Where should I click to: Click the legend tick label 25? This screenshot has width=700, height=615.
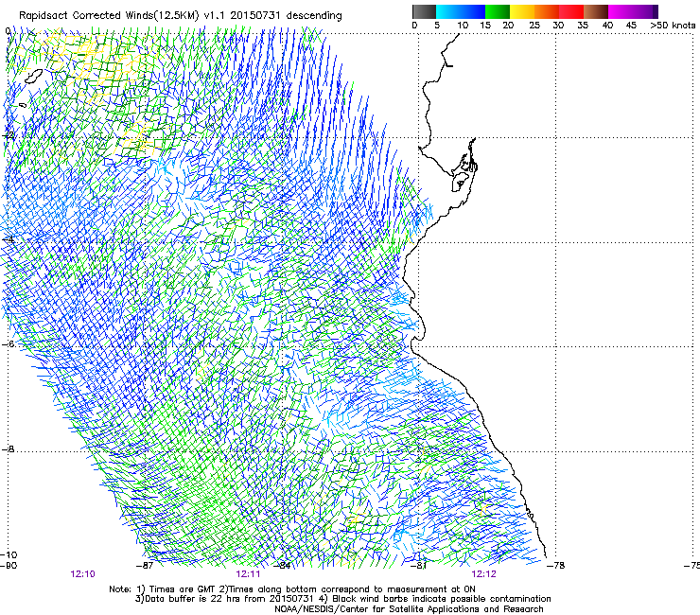534,26
